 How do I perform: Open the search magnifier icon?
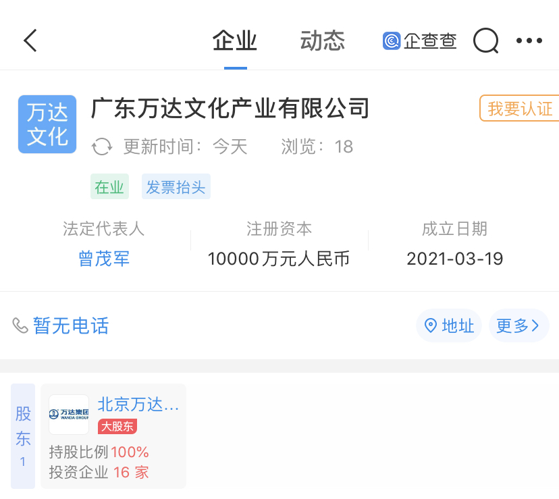coord(485,41)
